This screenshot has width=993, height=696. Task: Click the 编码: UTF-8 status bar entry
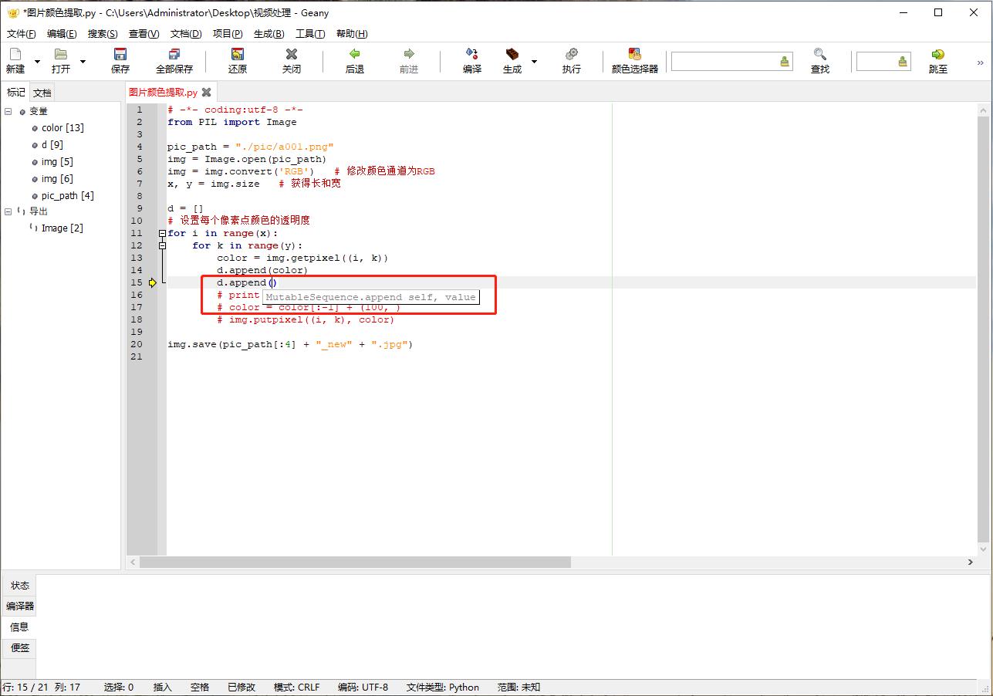(x=363, y=688)
